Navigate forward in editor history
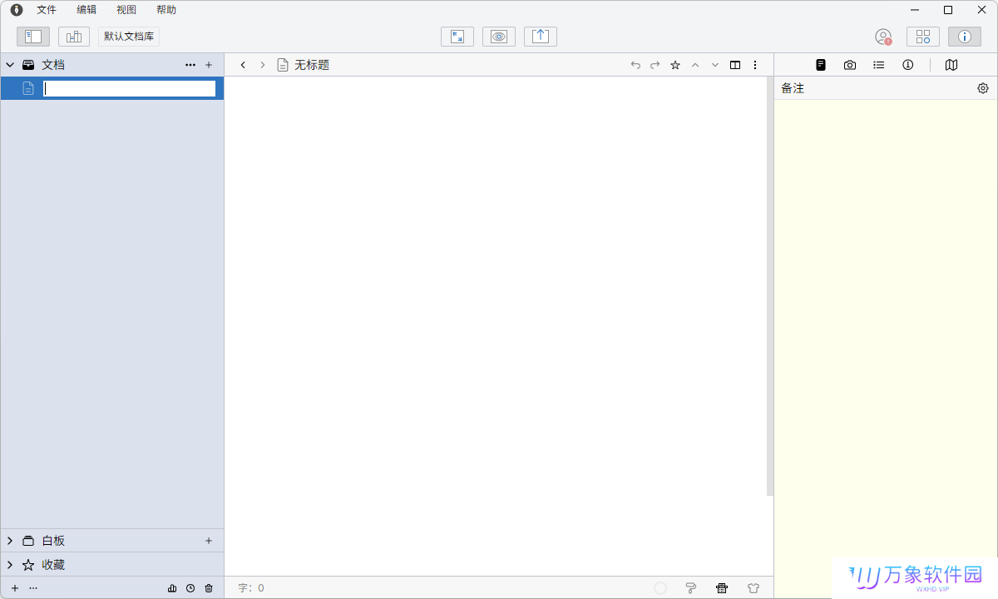 click(263, 65)
